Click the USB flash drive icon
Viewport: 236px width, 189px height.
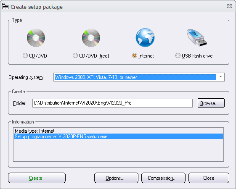click(x=197, y=37)
